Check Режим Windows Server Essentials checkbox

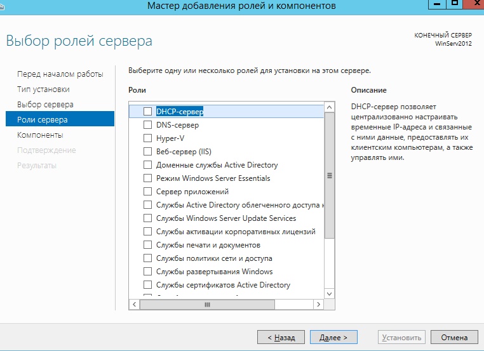[x=147, y=178]
